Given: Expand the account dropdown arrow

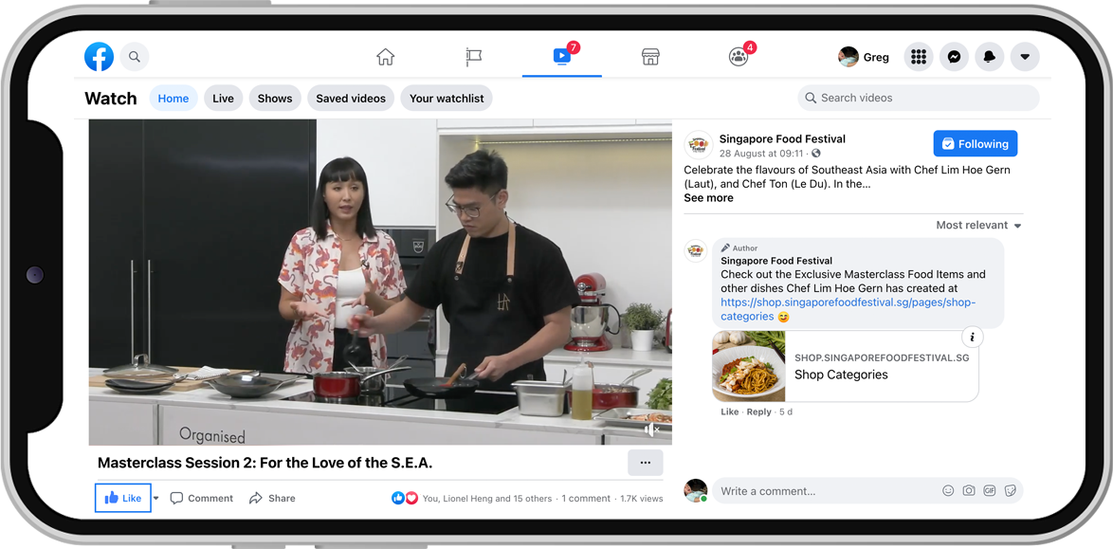Looking at the screenshot, I should [1025, 57].
